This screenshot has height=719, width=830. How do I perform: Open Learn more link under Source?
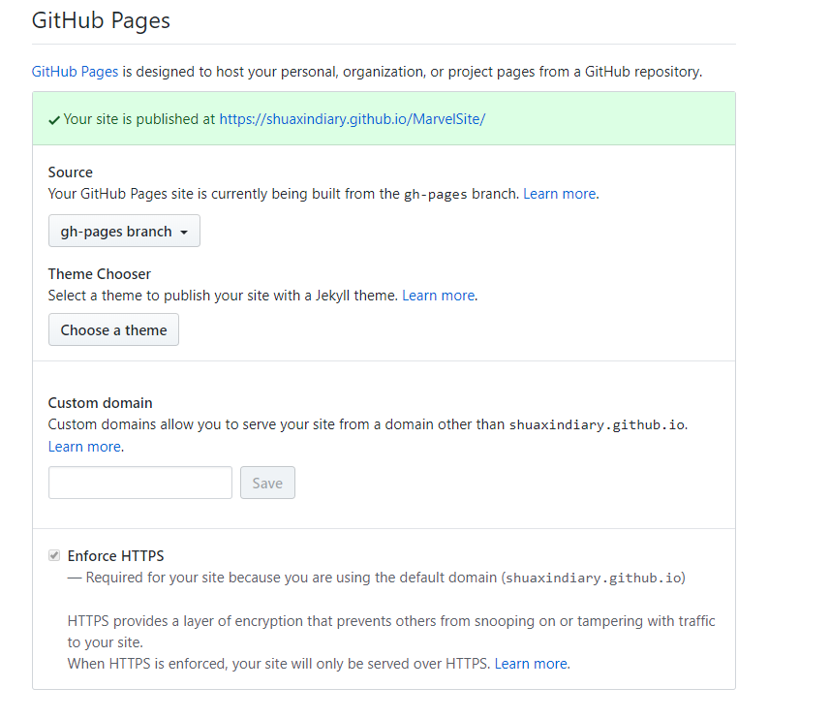pyautogui.click(x=559, y=194)
